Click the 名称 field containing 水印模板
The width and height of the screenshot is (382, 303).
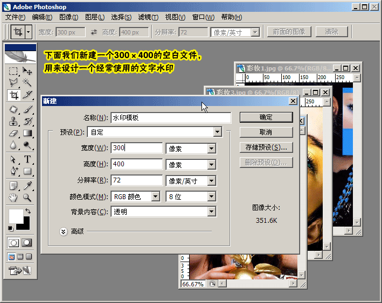coord(171,118)
